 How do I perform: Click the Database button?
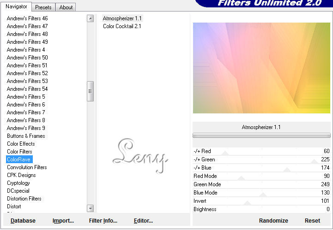coord(23,221)
